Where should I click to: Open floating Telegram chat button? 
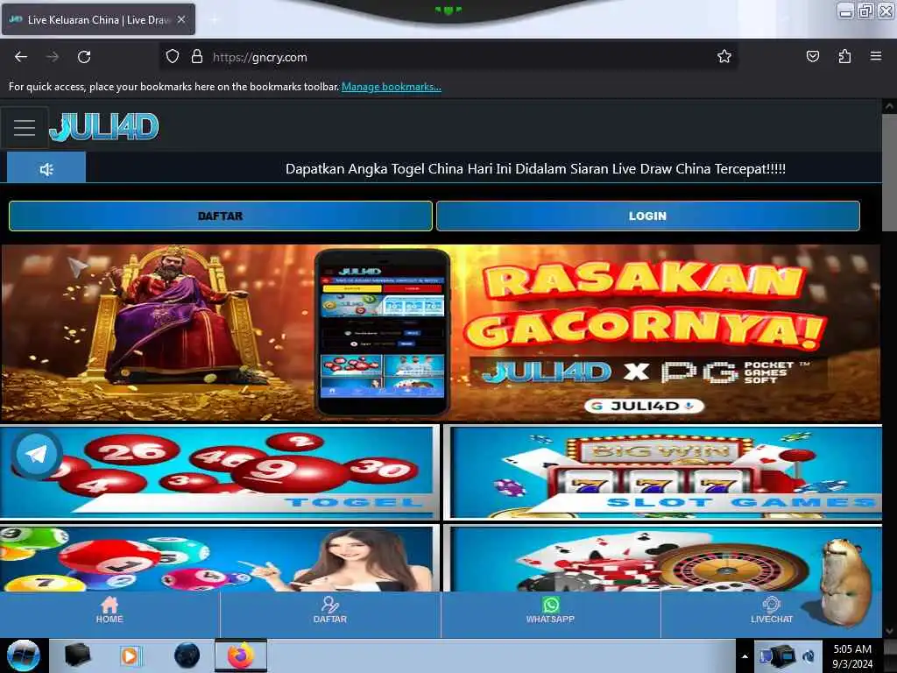pos(37,455)
